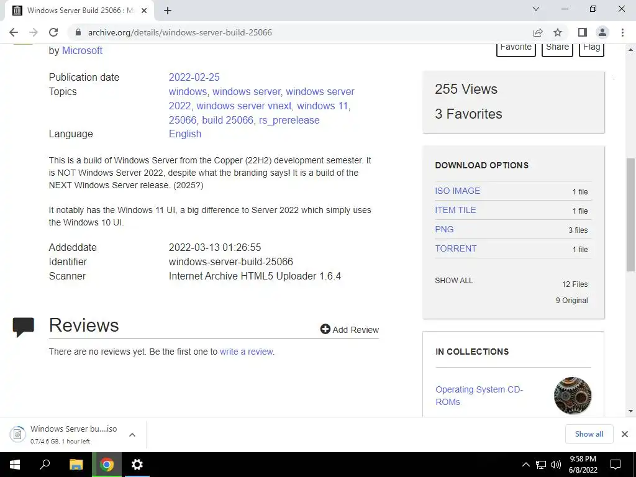Reload the archive.org page

53,32
